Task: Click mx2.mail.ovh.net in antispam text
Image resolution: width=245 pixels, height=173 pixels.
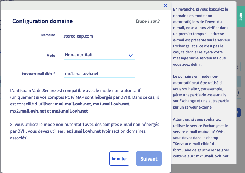Action: (x=28, y=111)
